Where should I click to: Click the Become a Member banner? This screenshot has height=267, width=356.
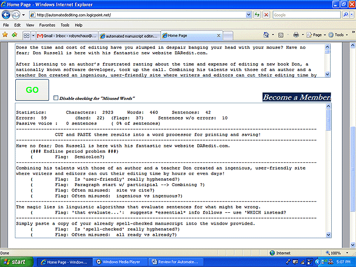pyautogui.click(x=297, y=97)
